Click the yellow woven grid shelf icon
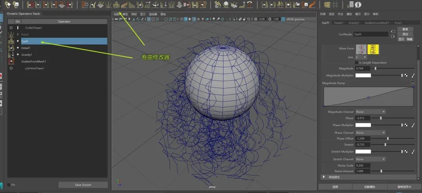Viewport: 422px width, 193px height. (327, 5)
